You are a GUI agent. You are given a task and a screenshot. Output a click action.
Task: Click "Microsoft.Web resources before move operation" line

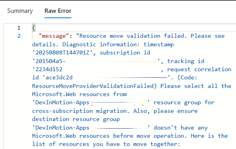coord(108,136)
